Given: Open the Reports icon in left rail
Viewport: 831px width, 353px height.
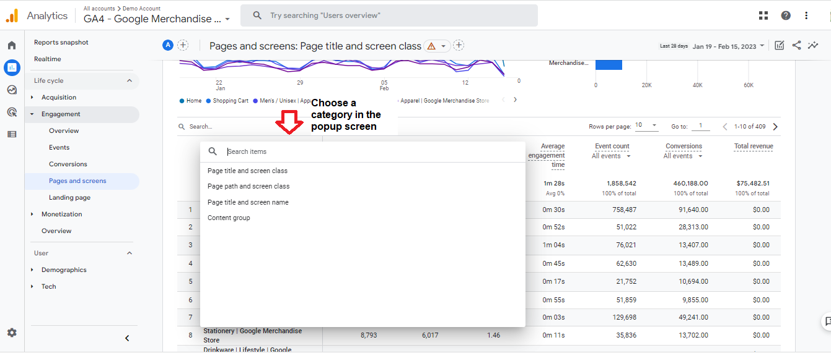Looking at the screenshot, I should [x=12, y=67].
